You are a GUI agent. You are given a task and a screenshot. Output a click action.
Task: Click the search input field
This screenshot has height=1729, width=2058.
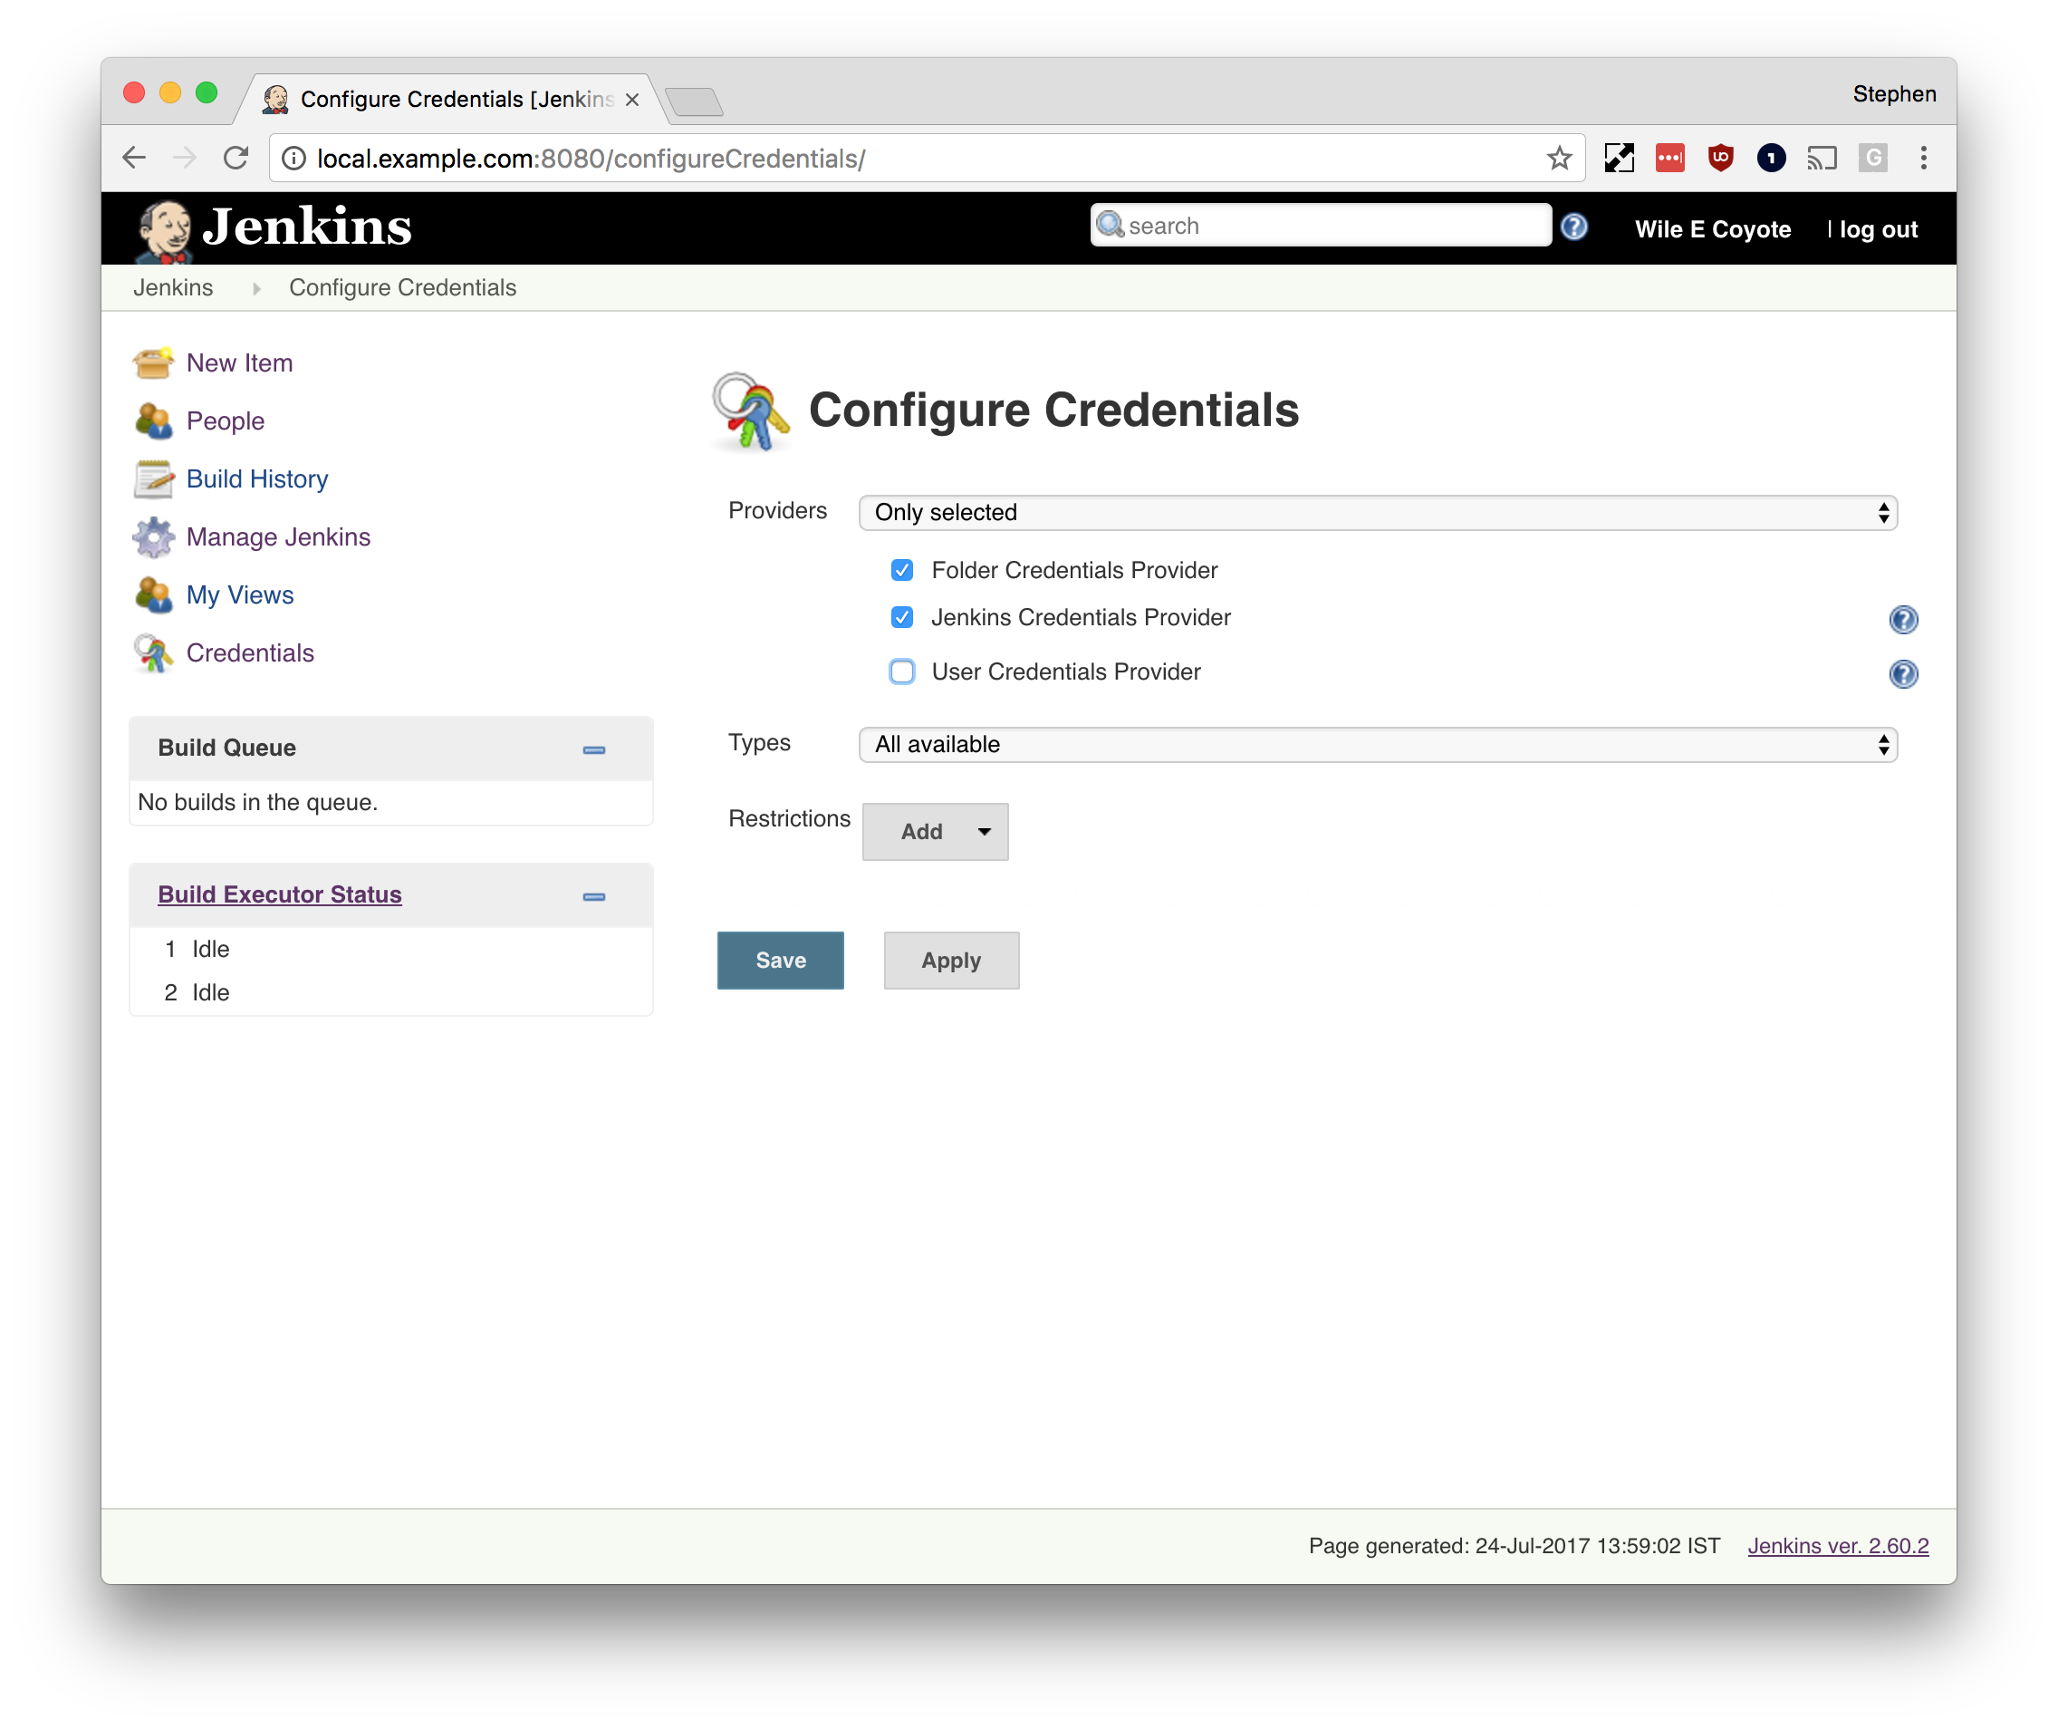click(x=1321, y=225)
